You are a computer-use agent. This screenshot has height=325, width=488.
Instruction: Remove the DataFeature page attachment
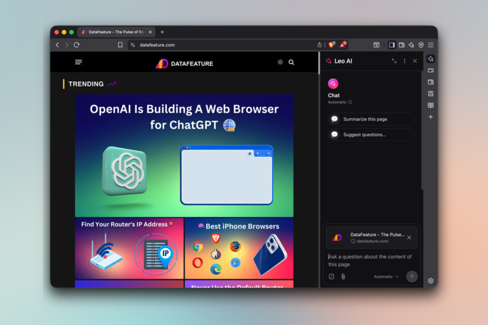point(409,237)
